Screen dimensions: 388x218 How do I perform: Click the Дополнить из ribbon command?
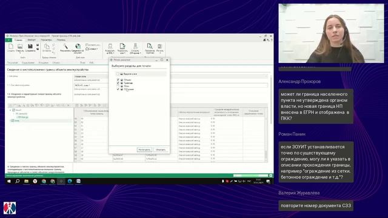point(93,45)
